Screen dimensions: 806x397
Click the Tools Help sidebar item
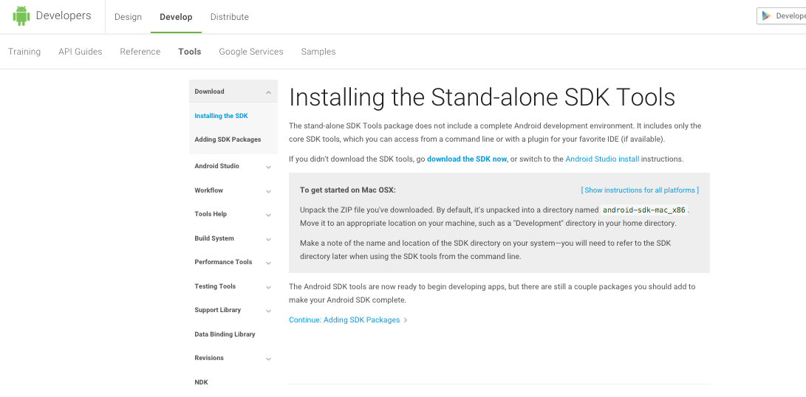tap(211, 214)
